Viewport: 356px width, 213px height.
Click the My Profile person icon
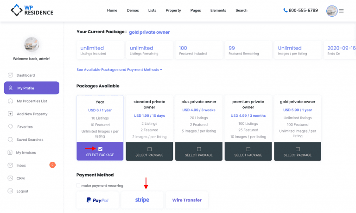tap(11, 88)
